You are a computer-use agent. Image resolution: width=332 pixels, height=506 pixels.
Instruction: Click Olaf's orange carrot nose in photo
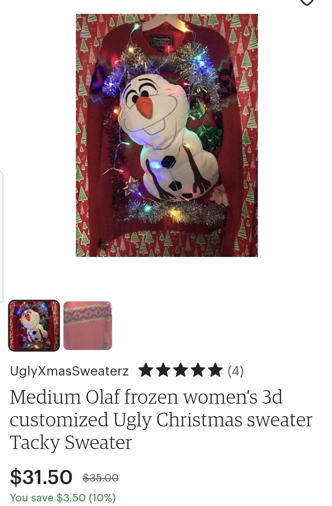144,106
